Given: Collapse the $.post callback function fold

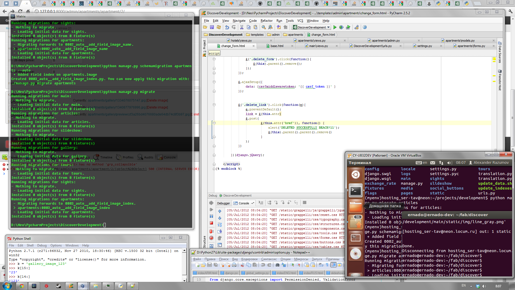Looking at the screenshot, I should coord(214,123).
